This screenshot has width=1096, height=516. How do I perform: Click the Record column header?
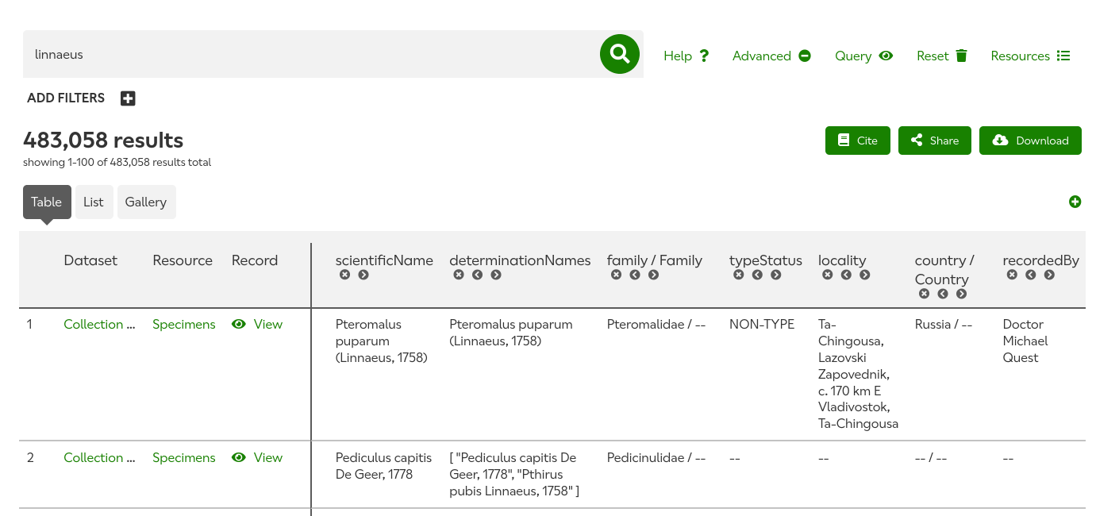point(255,260)
